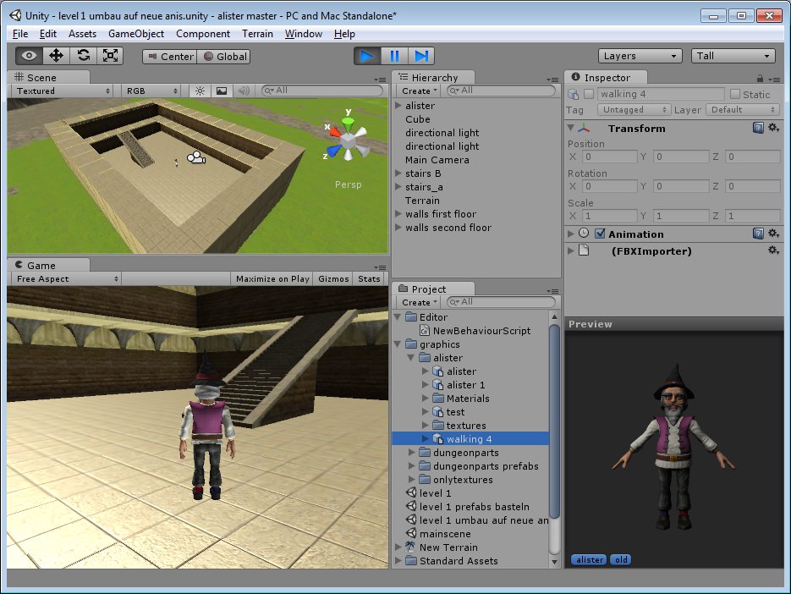The width and height of the screenshot is (791, 594).
Task: Expand the dungeonparts folder
Action: coord(412,453)
